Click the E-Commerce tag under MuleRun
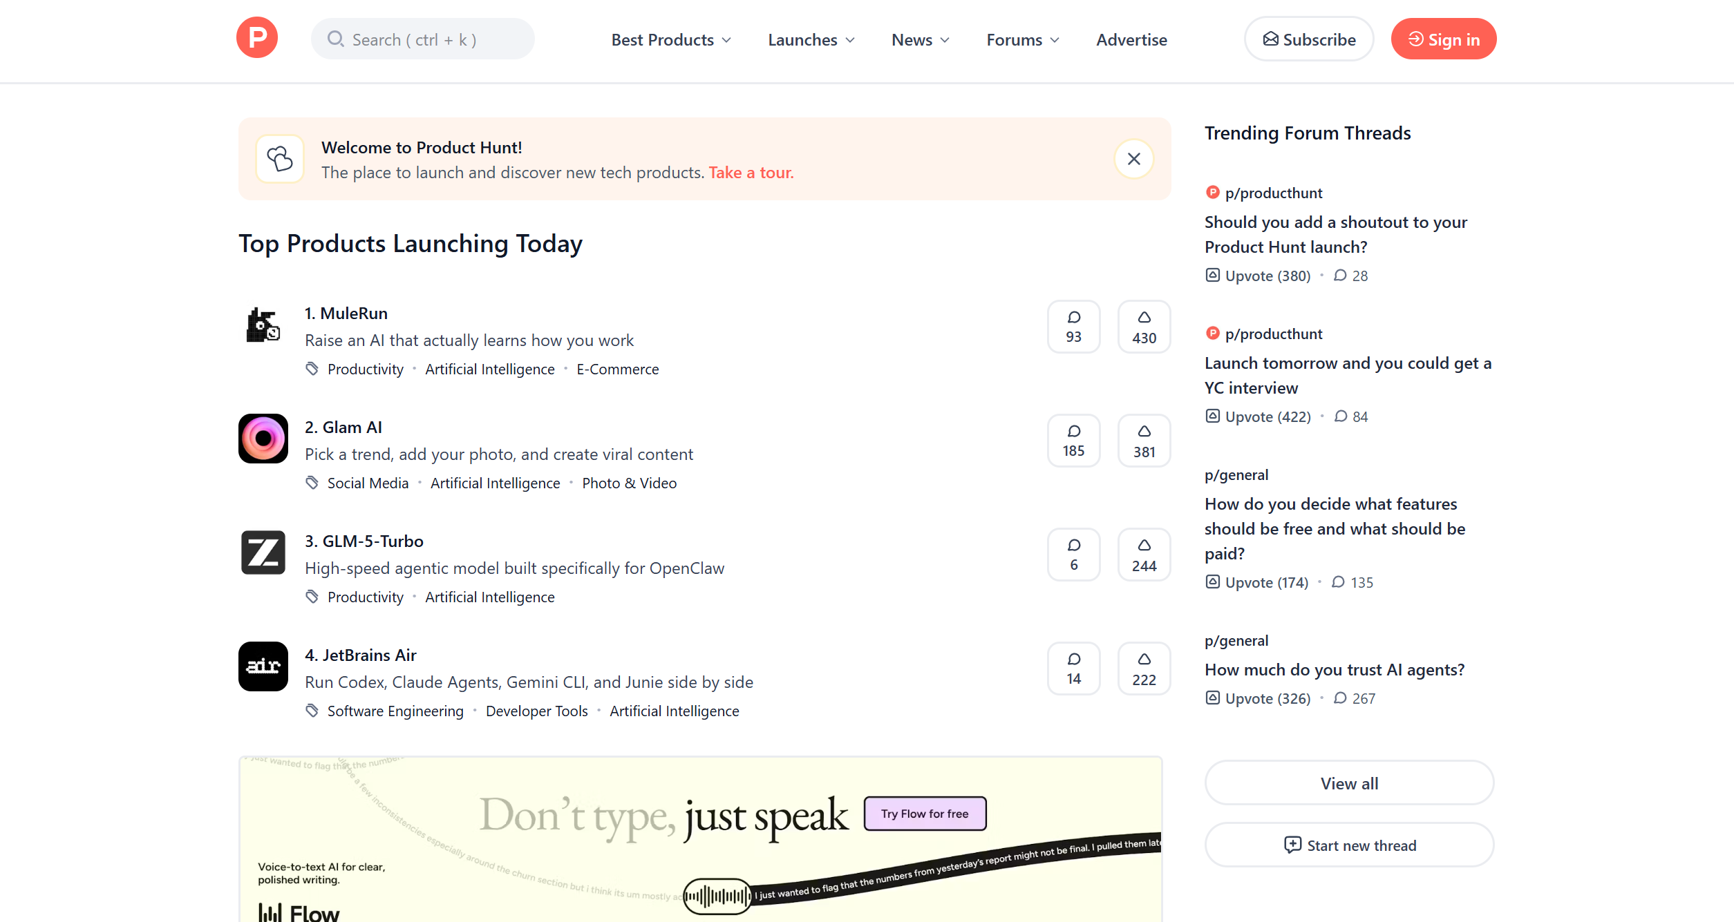This screenshot has height=922, width=1734. tap(618, 369)
